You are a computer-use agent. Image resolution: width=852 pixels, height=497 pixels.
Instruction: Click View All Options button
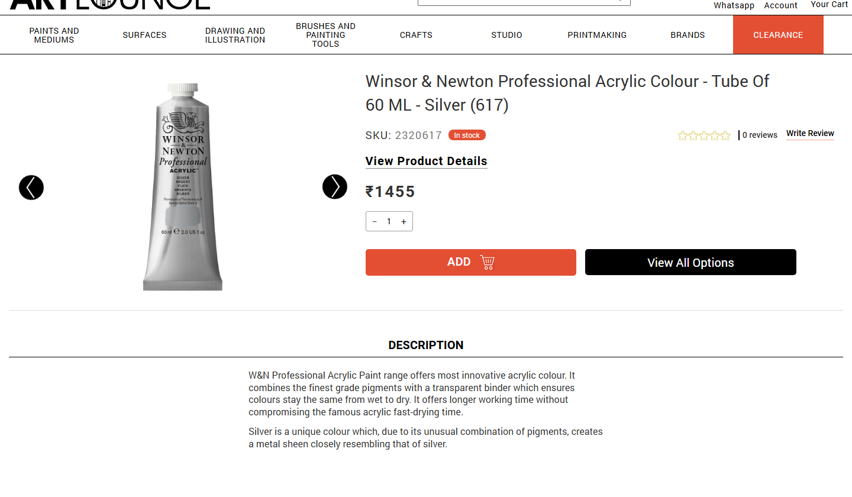pos(690,262)
